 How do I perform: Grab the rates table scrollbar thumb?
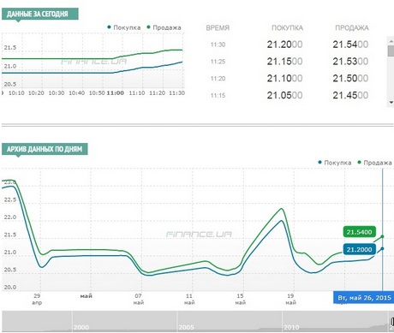391,51
